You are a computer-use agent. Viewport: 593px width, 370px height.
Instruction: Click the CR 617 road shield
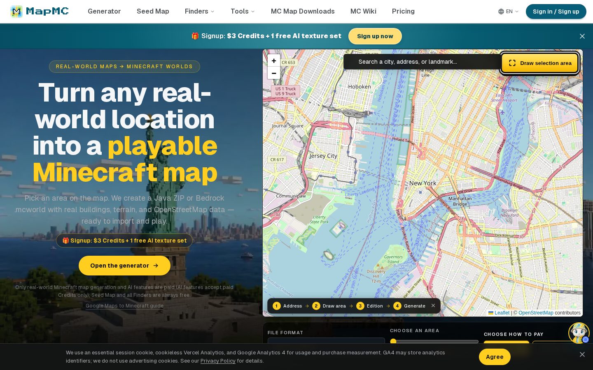click(x=277, y=160)
